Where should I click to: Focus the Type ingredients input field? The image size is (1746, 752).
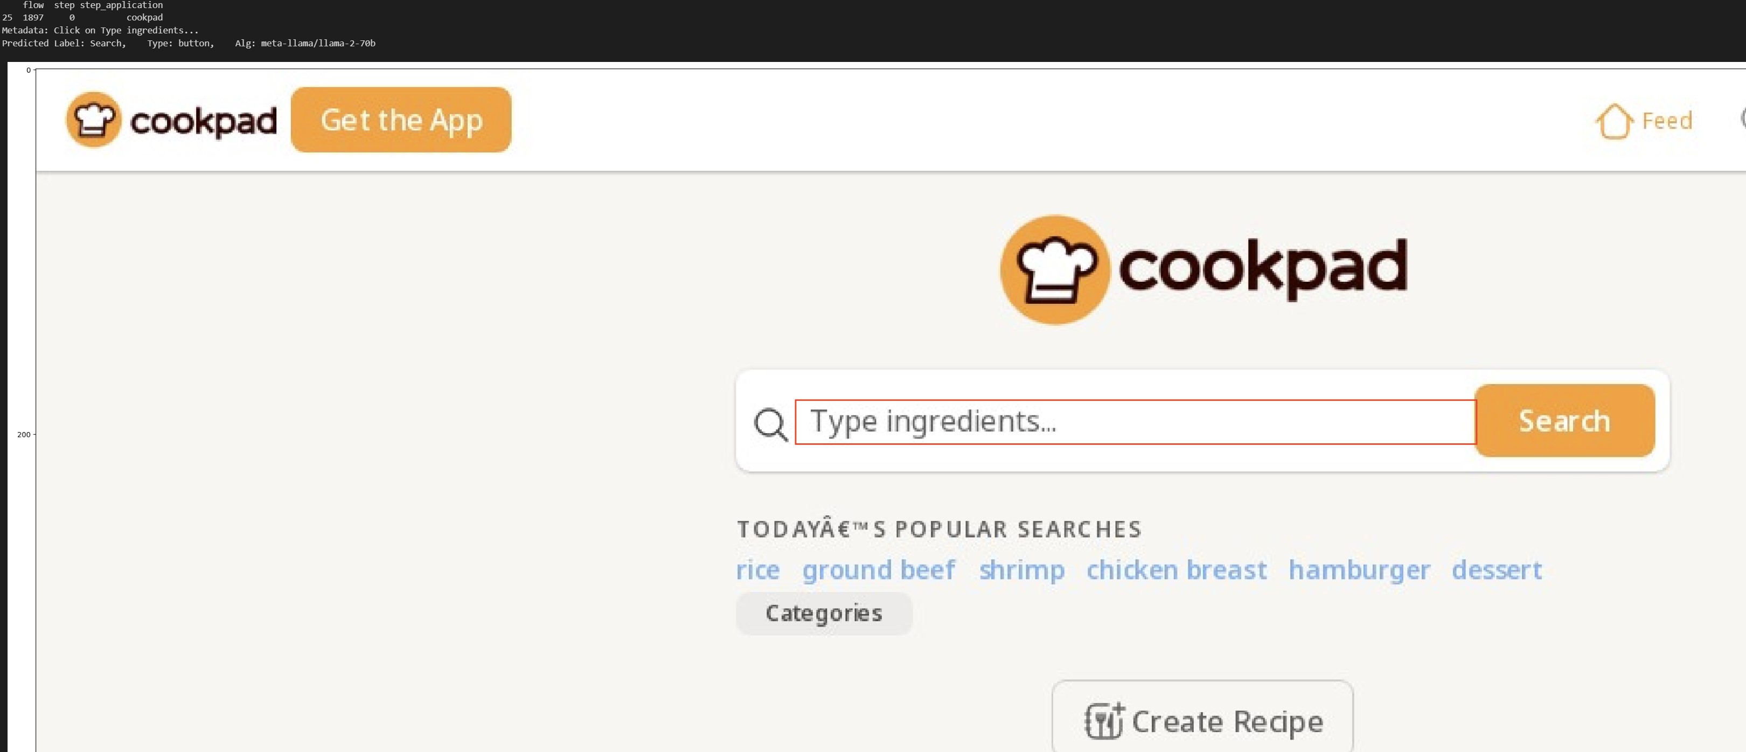pyautogui.click(x=1135, y=421)
